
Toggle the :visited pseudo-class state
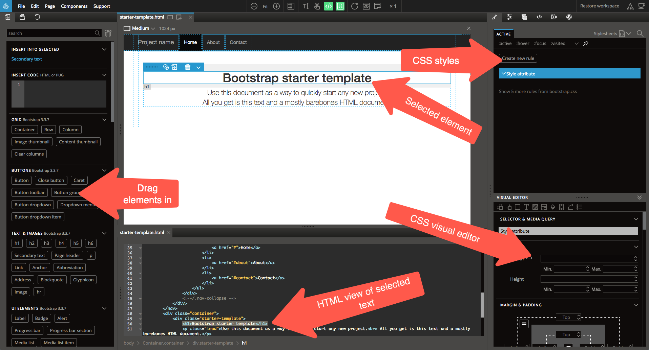[x=558, y=43]
